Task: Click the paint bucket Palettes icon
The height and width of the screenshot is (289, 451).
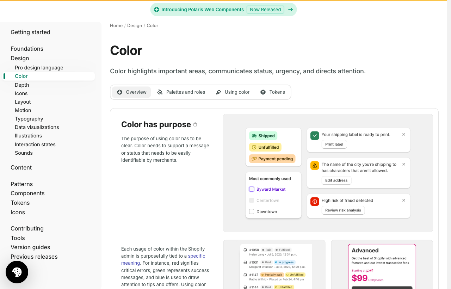Action: pos(160,92)
